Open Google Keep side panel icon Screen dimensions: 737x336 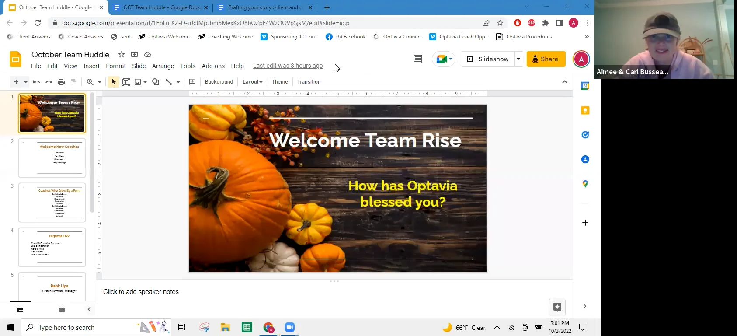coord(585,110)
